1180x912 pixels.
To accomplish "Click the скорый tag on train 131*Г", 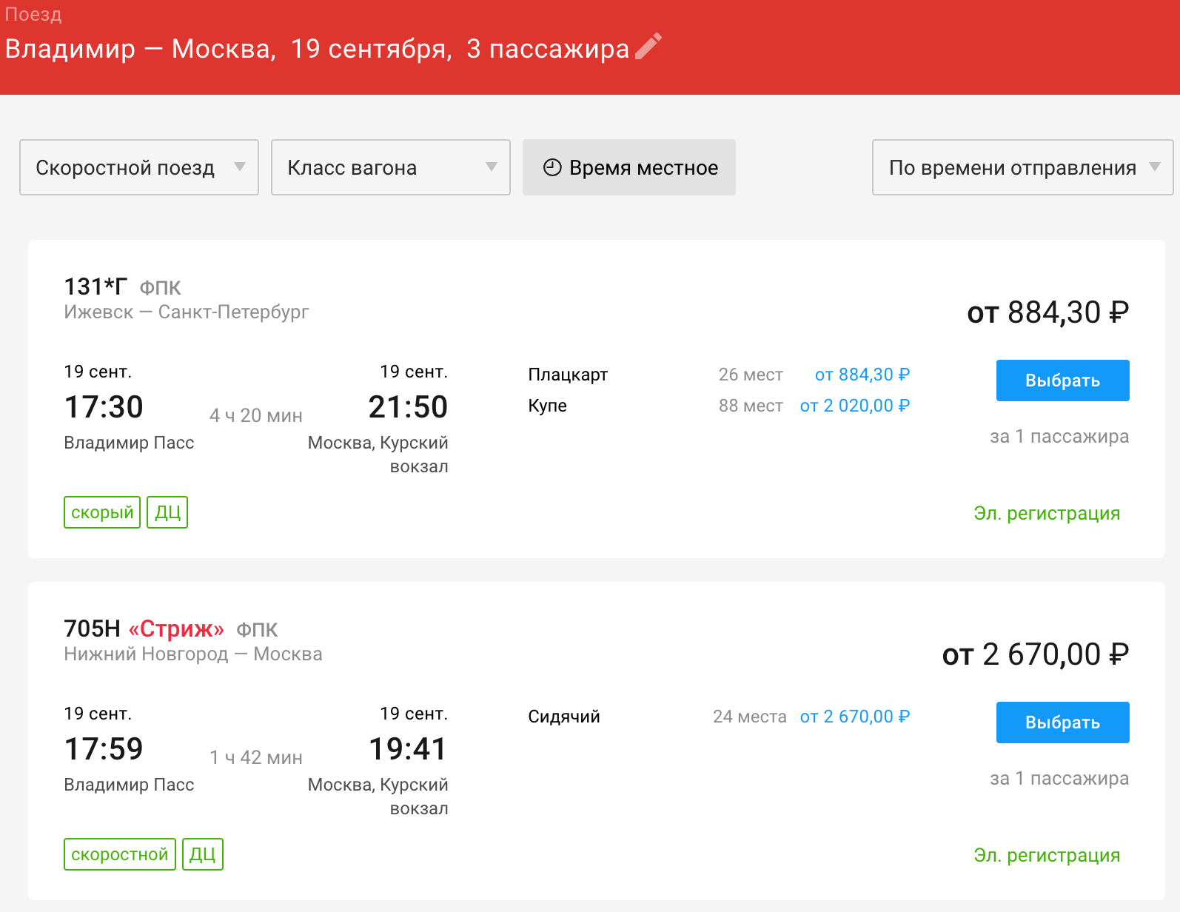I will [102, 512].
